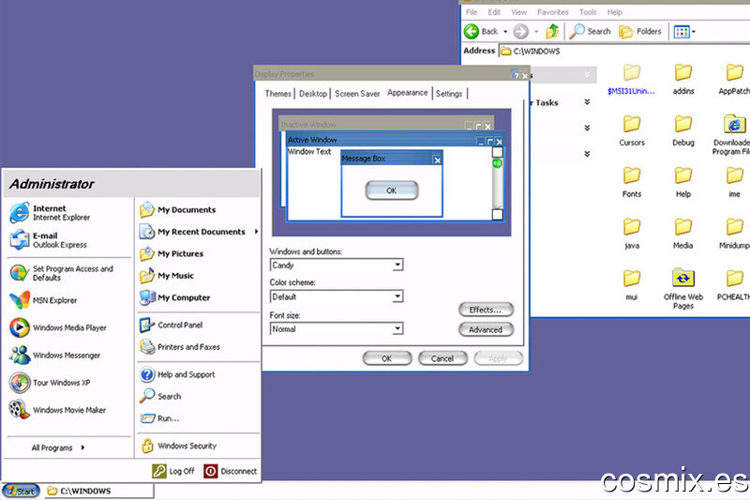Open Printers and Faxes
The width and height of the screenshot is (750, 500).
(180, 347)
